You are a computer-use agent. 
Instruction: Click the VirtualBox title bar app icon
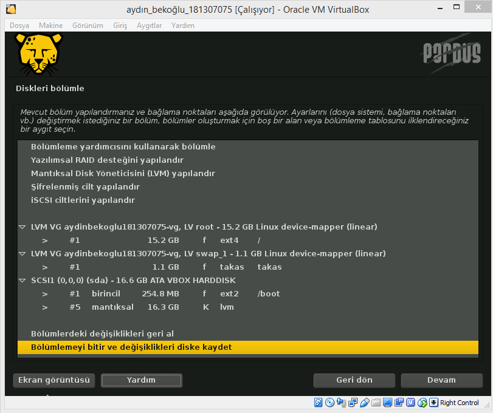point(11,9)
